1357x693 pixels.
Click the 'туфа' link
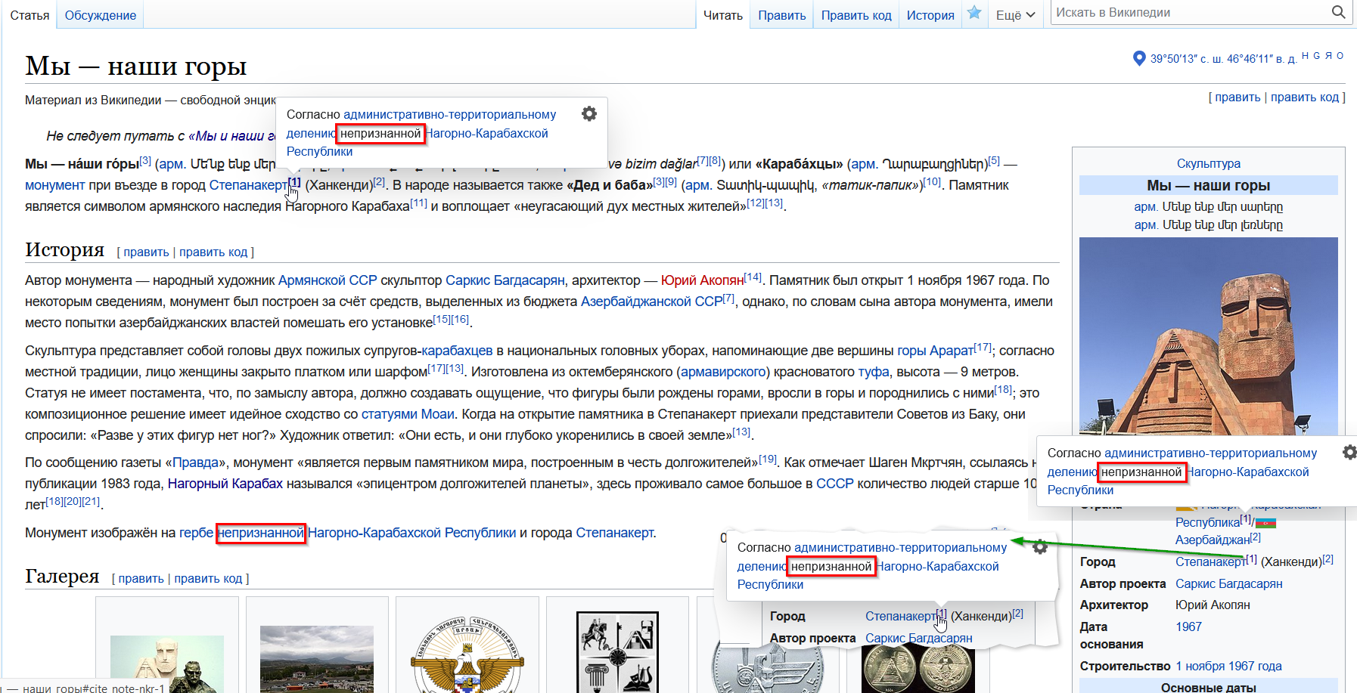pos(874,372)
